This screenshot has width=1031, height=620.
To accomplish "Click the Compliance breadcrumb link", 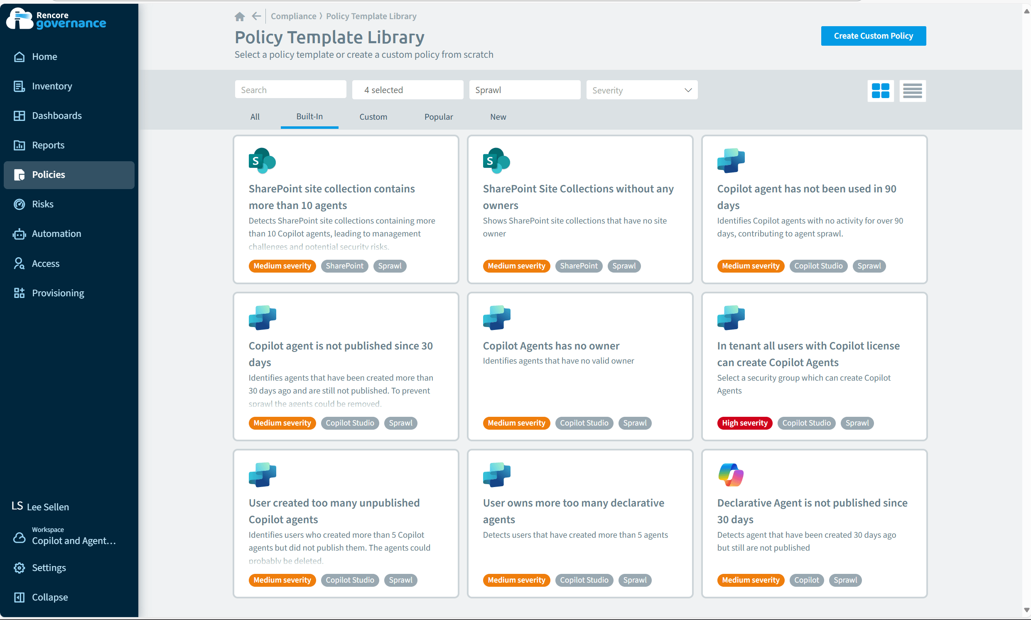I will pyautogui.click(x=293, y=16).
